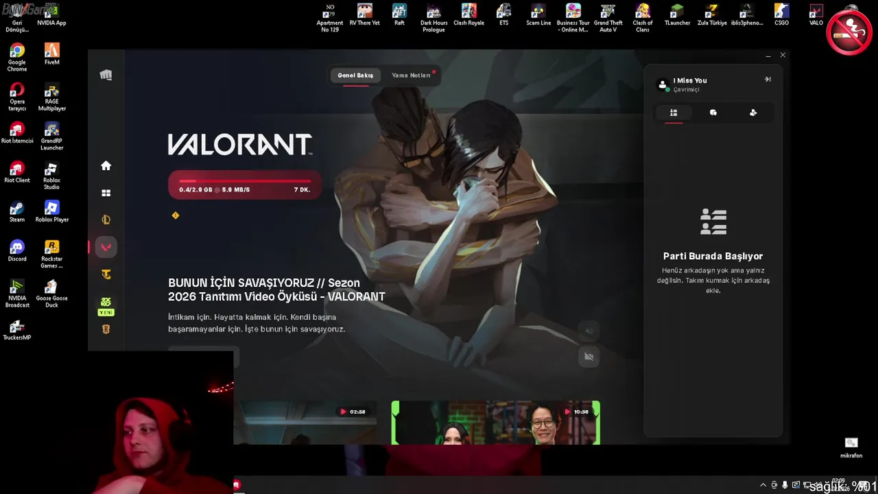Open Dark Hours Prologue desktop shortcut
The width and height of the screenshot is (878, 494).
[x=434, y=19]
